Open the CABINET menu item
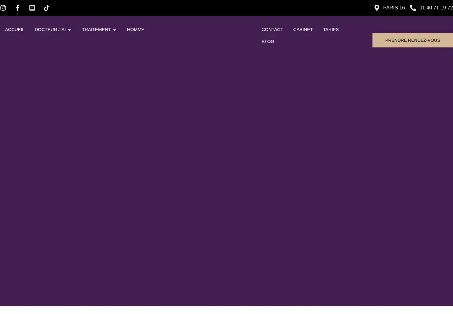Viewport: 453px width, 314px height. pyautogui.click(x=303, y=30)
